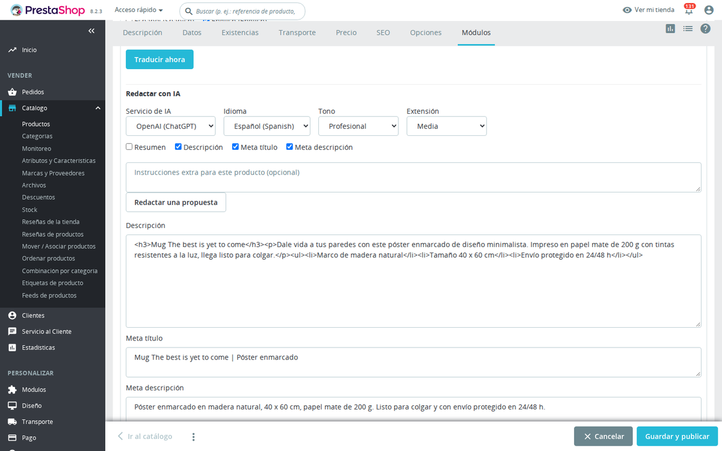Follow the Ir al catálogo link

[x=144, y=437]
